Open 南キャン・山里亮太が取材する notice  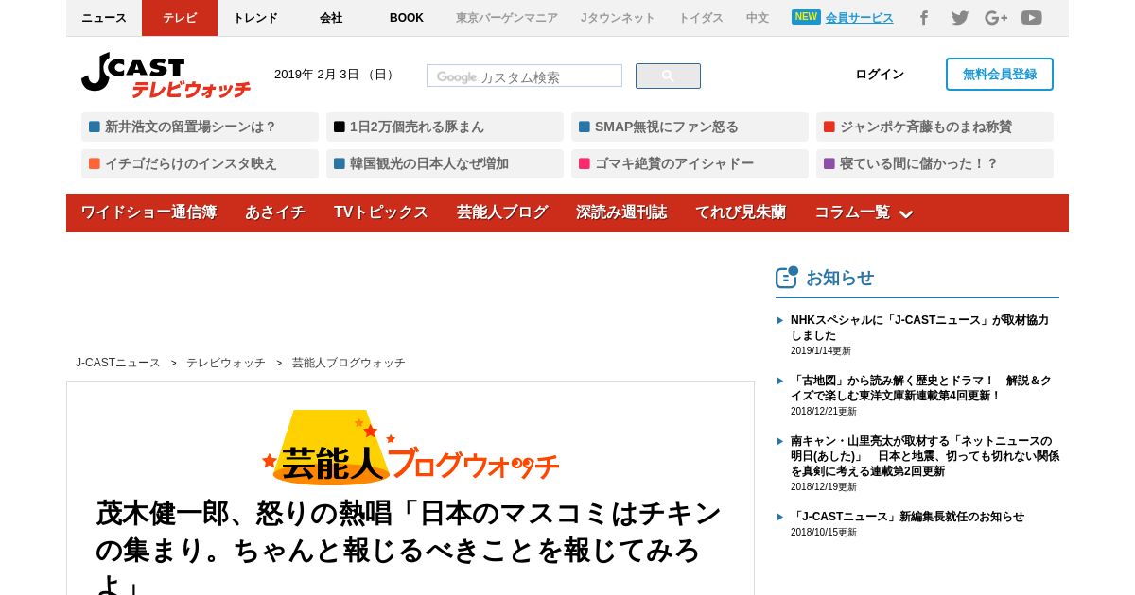coord(925,456)
